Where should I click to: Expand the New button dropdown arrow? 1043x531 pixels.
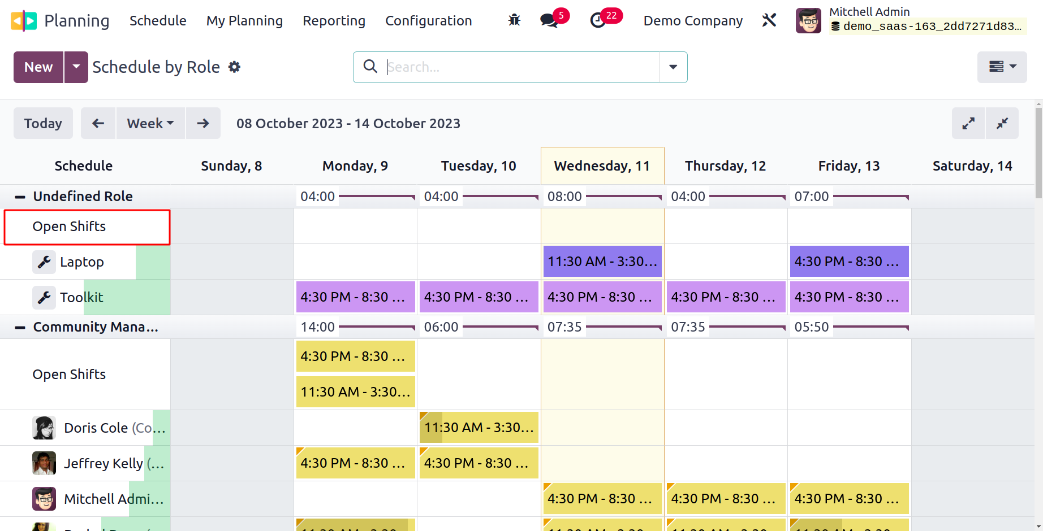(76, 67)
